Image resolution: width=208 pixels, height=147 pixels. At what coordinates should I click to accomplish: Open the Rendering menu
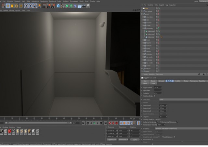click(x=52, y=1)
